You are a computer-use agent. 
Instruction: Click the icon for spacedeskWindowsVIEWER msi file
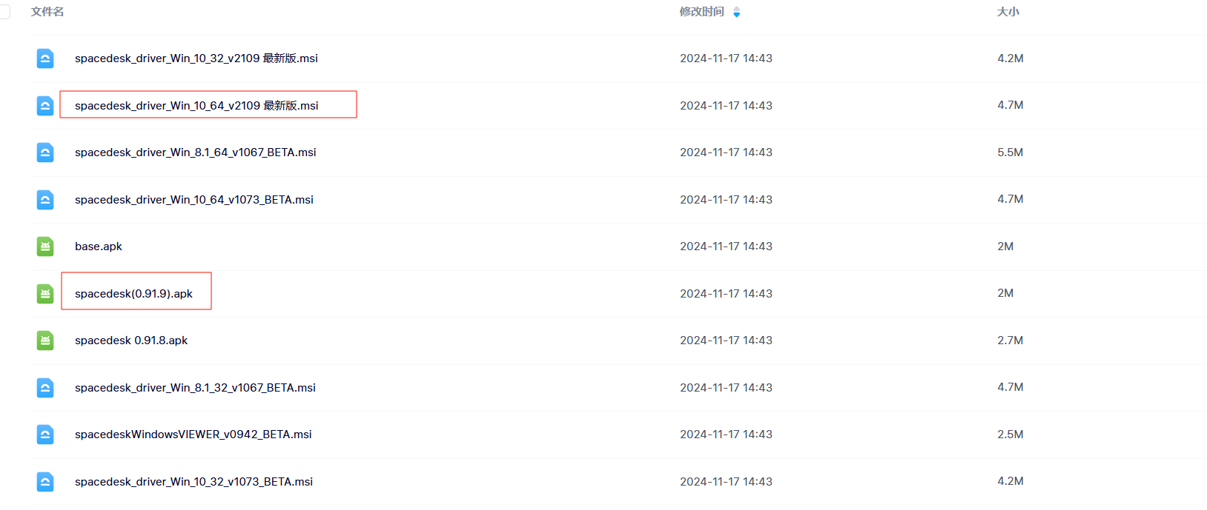45,434
